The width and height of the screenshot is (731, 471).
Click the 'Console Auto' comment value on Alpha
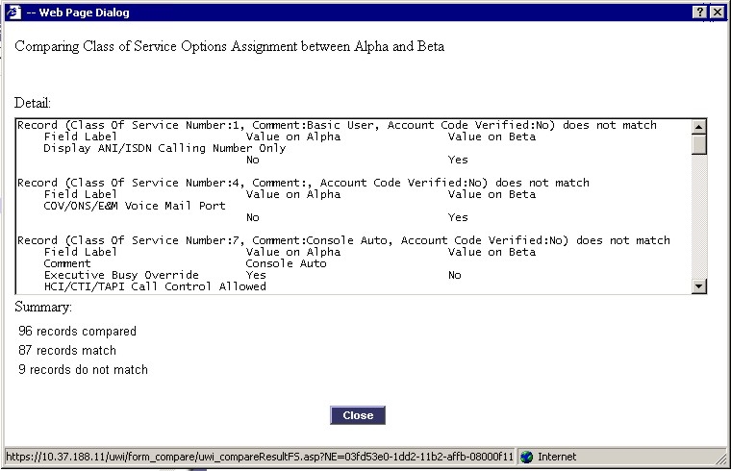tap(287, 263)
